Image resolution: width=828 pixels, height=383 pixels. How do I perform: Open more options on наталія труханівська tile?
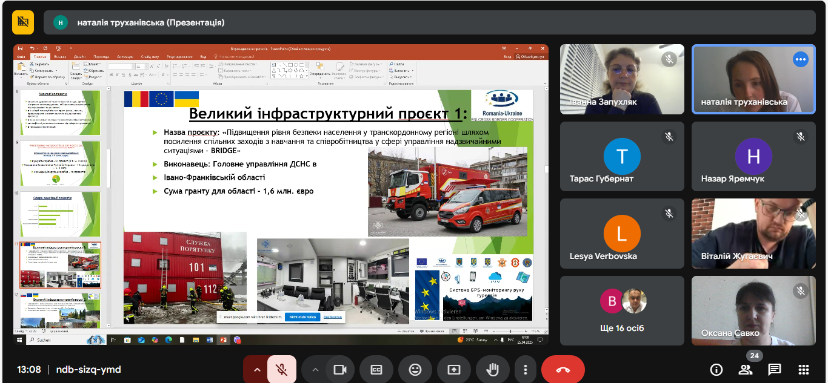[801, 59]
